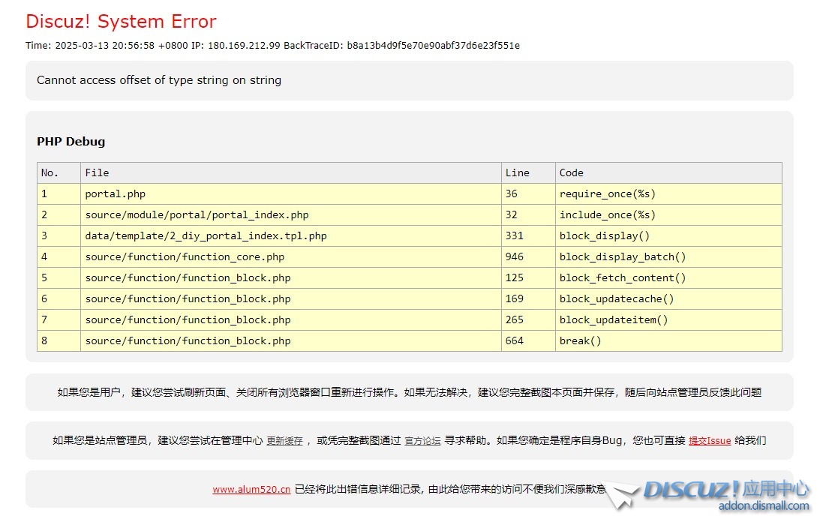Select the code cell "include_once(%s)"

[x=668, y=215]
